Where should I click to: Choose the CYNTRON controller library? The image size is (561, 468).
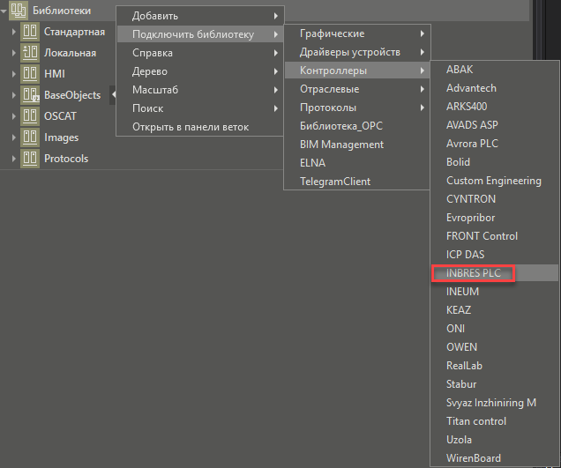(x=495, y=199)
